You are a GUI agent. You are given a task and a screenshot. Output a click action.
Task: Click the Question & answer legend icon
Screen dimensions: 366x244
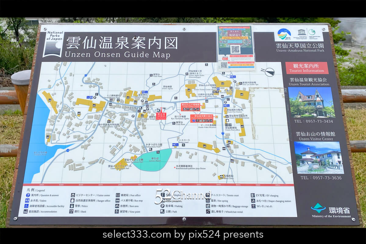(28, 196)
